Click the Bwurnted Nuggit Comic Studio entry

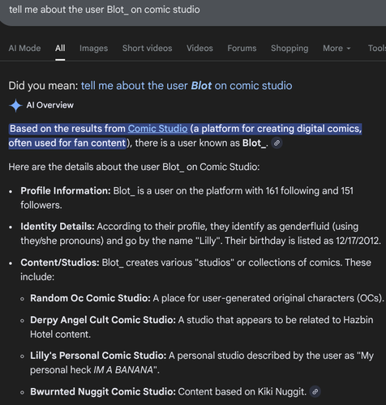point(168,392)
